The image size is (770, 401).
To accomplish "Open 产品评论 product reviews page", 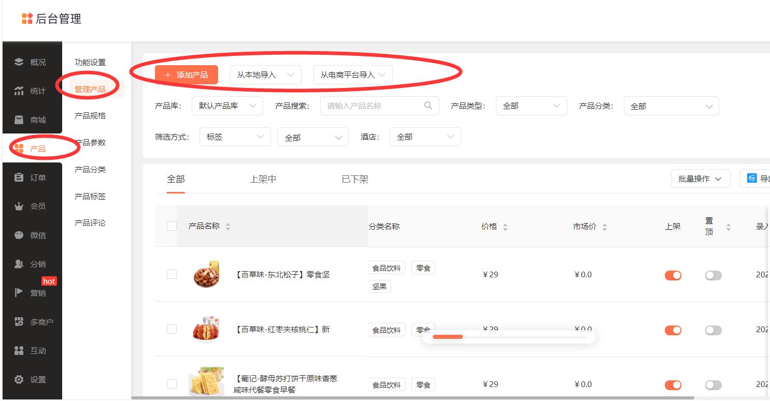I will [89, 223].
